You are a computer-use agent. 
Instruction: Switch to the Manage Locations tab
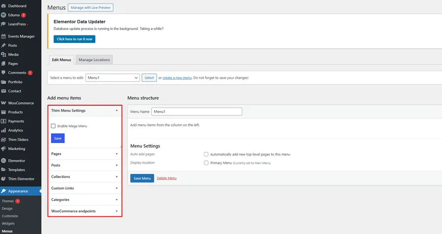[x=94, y=60]
